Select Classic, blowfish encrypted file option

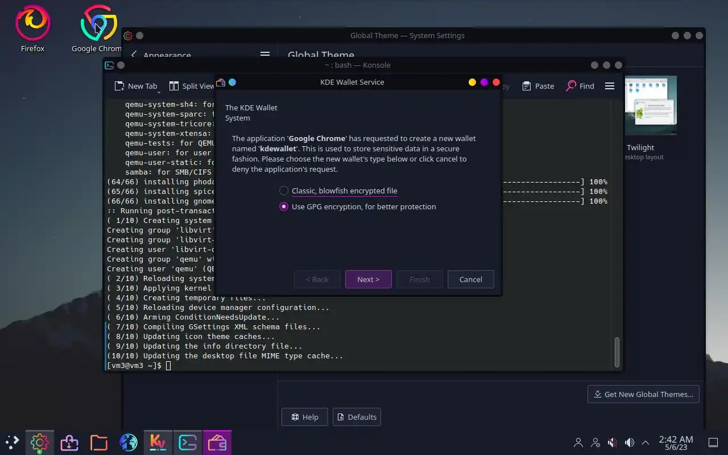click(338, 191)
